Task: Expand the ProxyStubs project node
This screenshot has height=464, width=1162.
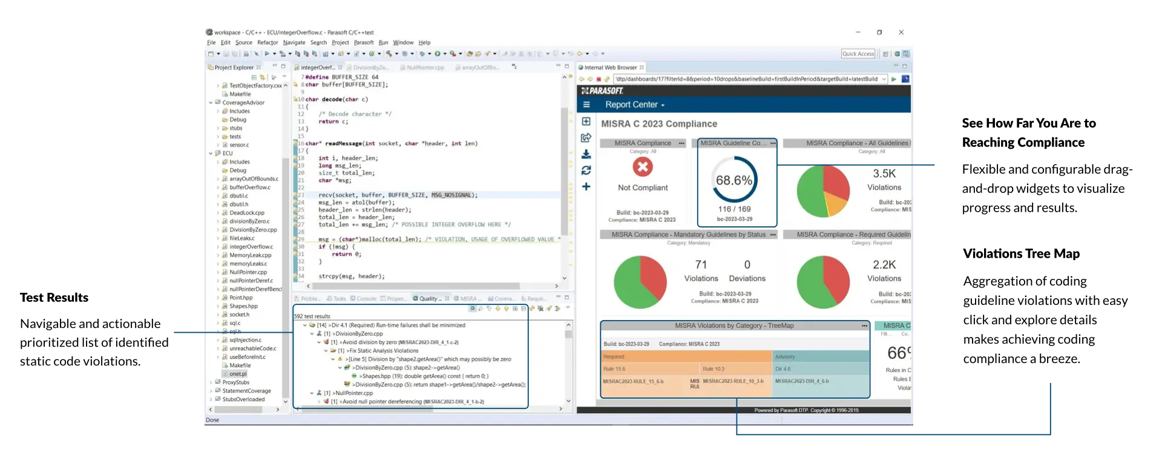Action: pyautogui.click(x=211, y=382)
